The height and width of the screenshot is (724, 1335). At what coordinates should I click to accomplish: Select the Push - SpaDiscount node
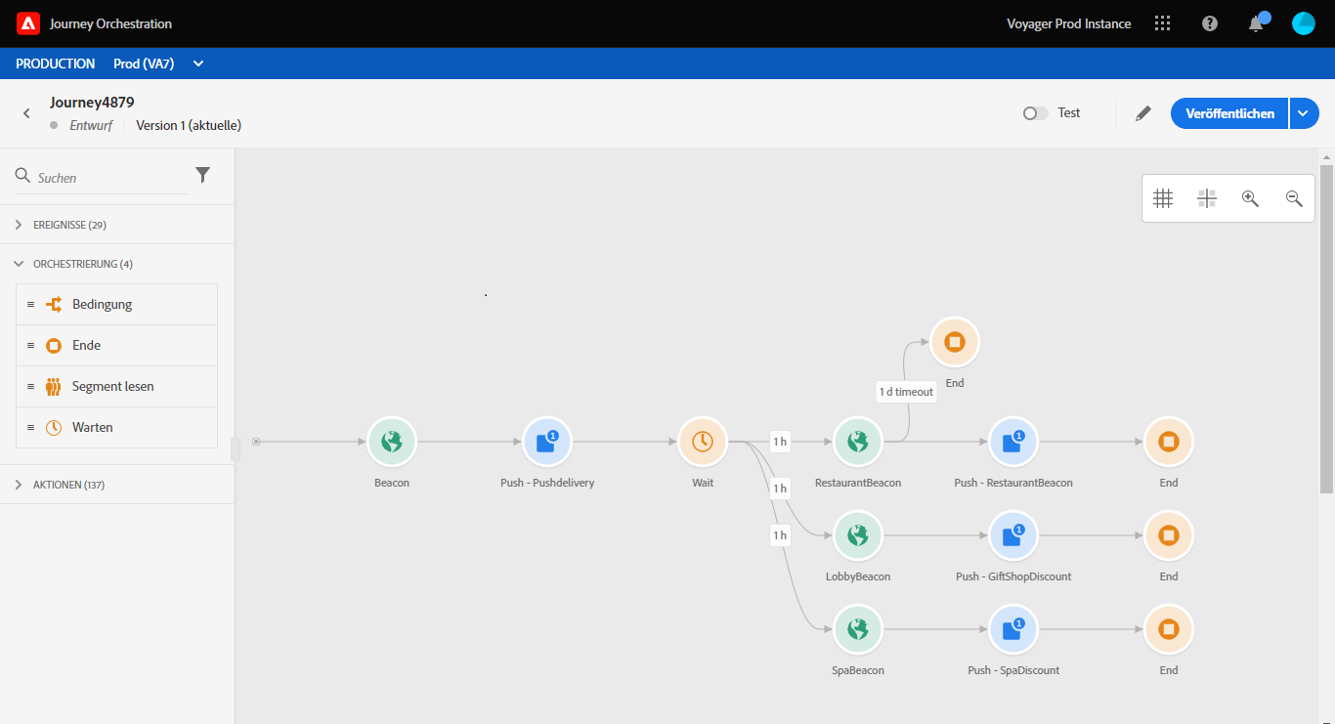click(x=1013, y=629)
